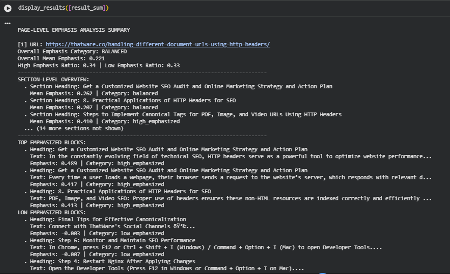This screenshot has height=274, width=450.
Task: Click the PAGE-LEVEL EMPHASIS ANALYSIS SUMMARY title
Action: [x=73, y=30]
